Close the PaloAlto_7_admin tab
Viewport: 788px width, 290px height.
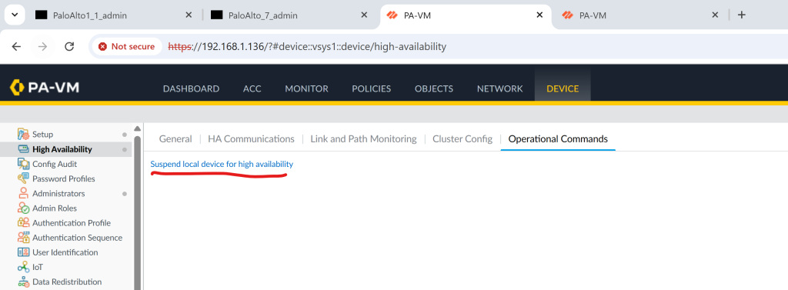364,15
